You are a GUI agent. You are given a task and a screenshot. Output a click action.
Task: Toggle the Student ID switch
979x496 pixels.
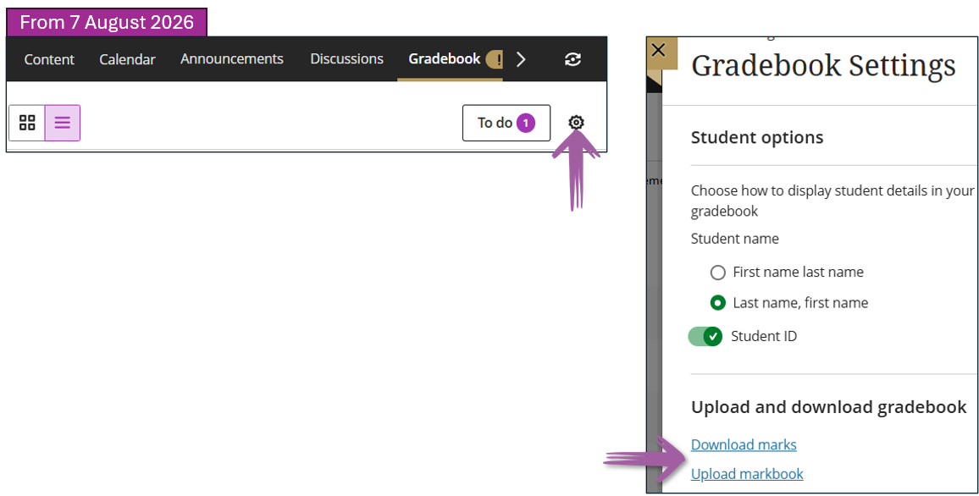pos(705,336)
